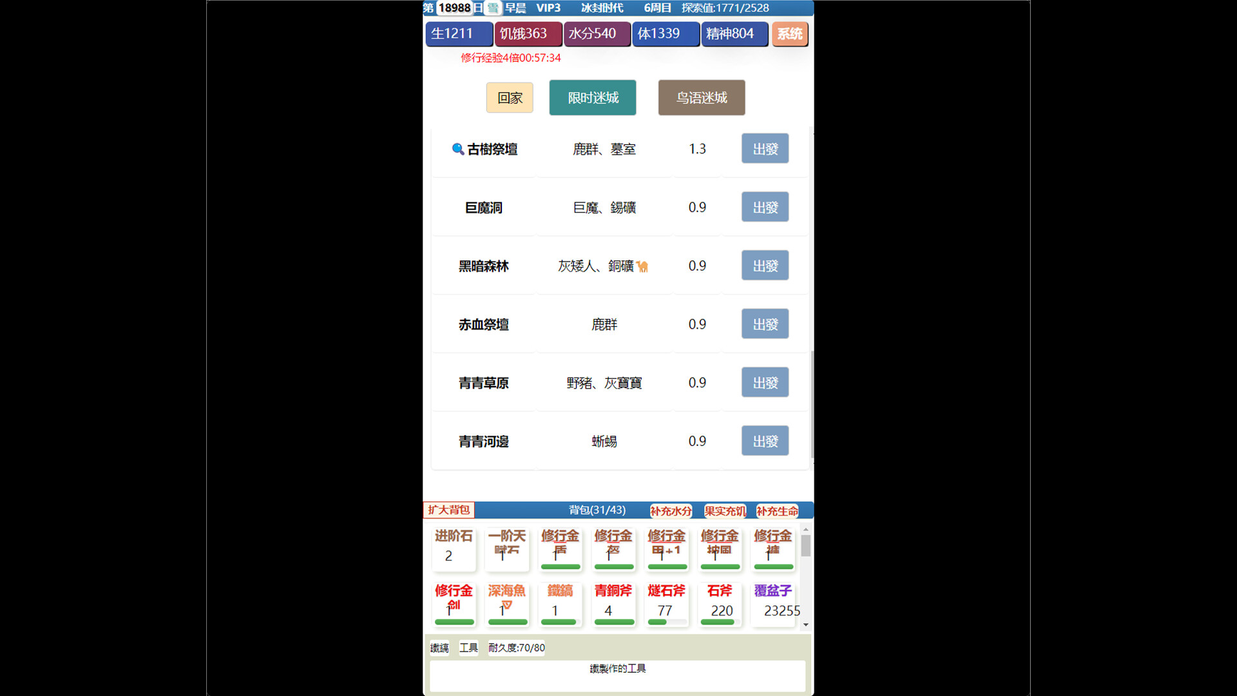Open 鸟语迷城 bird maze
The width and height of the screenshot is (1237, 696).
click(701, 97)
